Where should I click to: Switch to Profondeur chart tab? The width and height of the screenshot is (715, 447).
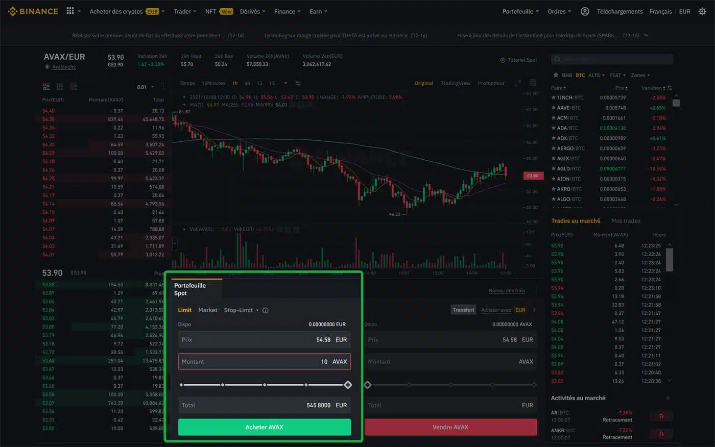[491, 83]
